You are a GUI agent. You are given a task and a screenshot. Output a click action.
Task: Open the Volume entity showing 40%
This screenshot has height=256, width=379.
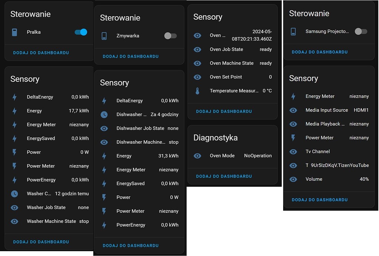pyautogui.click(x=314, y=179)
